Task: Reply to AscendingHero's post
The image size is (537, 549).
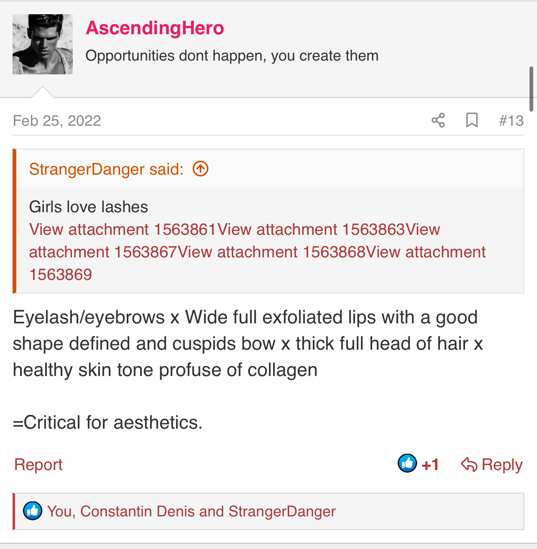Action: pyautogui.click(x=491, y=465)
